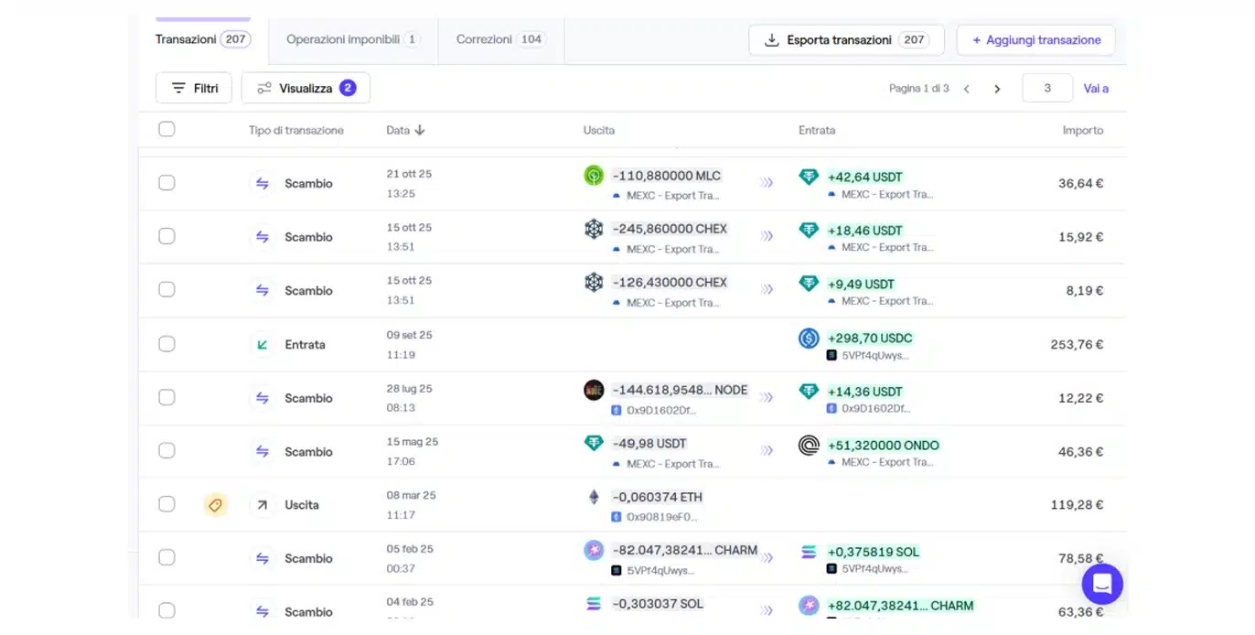Select the checkbox of the 21 ott 25 transaction

(166, 182)
